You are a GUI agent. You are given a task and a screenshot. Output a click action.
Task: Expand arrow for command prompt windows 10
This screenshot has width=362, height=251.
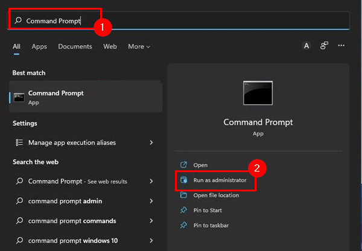(x=151, y=241)
